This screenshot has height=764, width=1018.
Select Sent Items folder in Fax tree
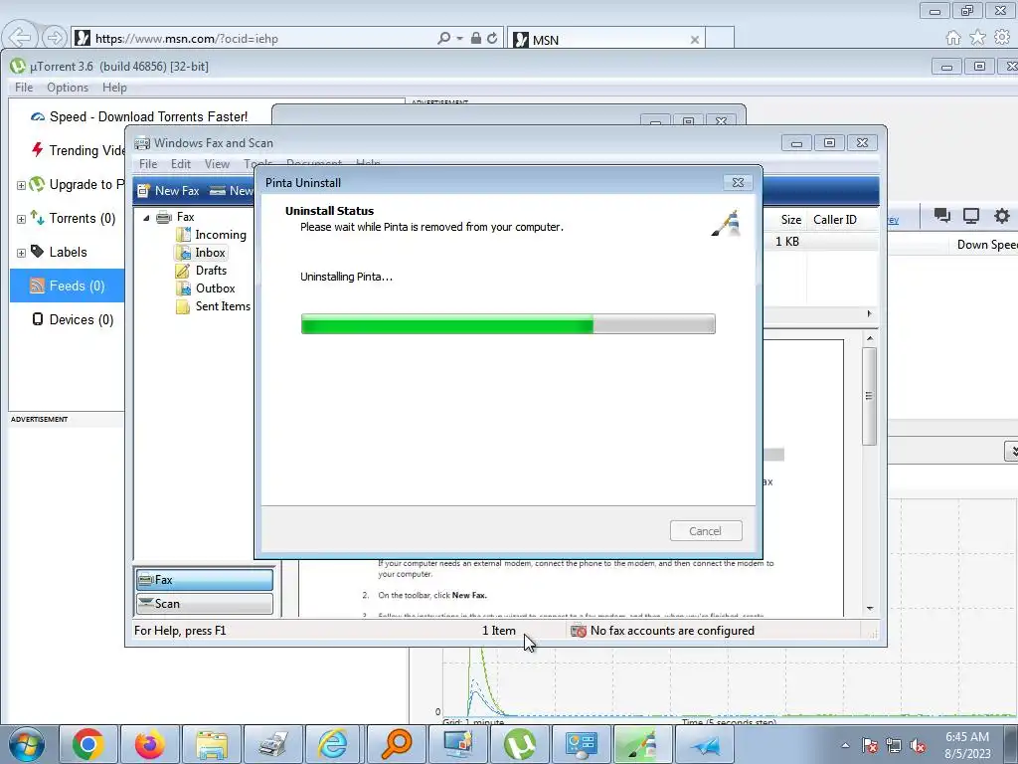point(214,306)
